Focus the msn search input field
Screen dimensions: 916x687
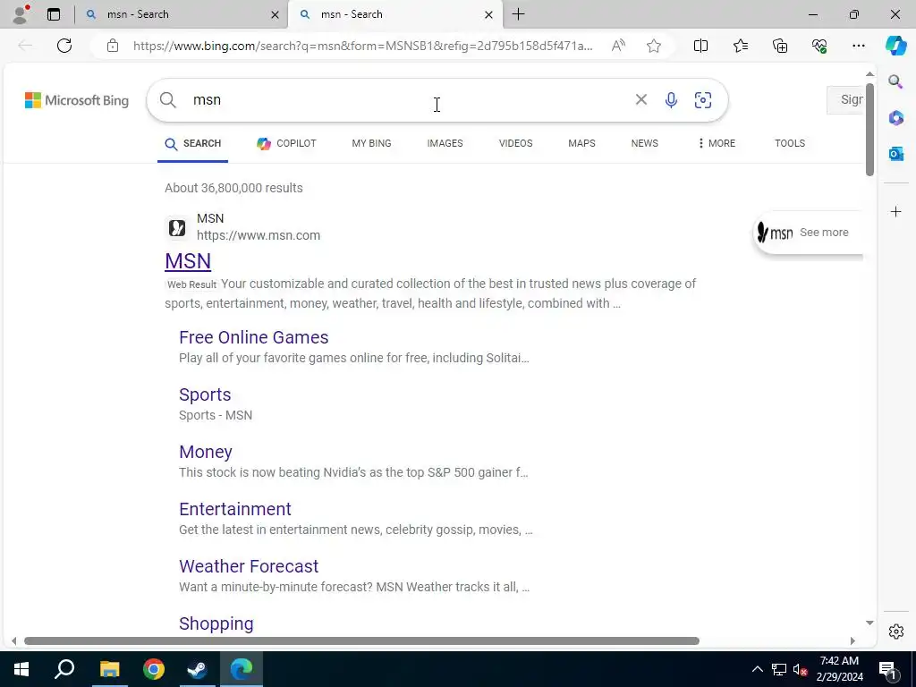coord(409,100)
